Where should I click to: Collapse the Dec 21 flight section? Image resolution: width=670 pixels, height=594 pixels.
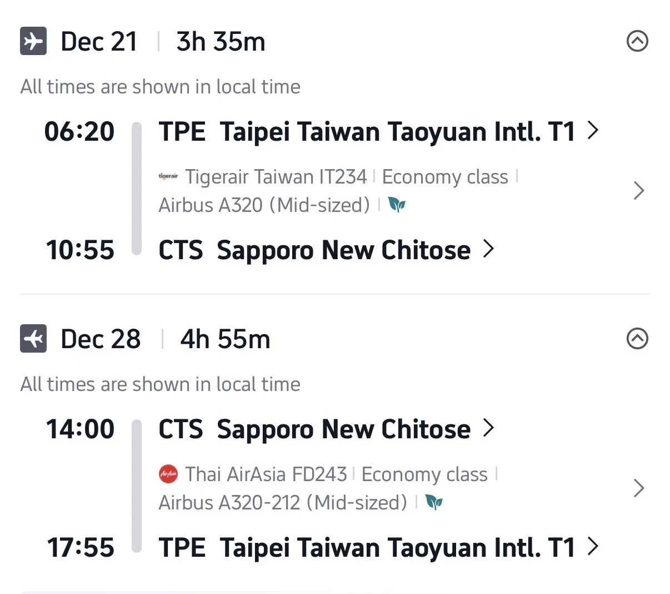click(637, 41)
